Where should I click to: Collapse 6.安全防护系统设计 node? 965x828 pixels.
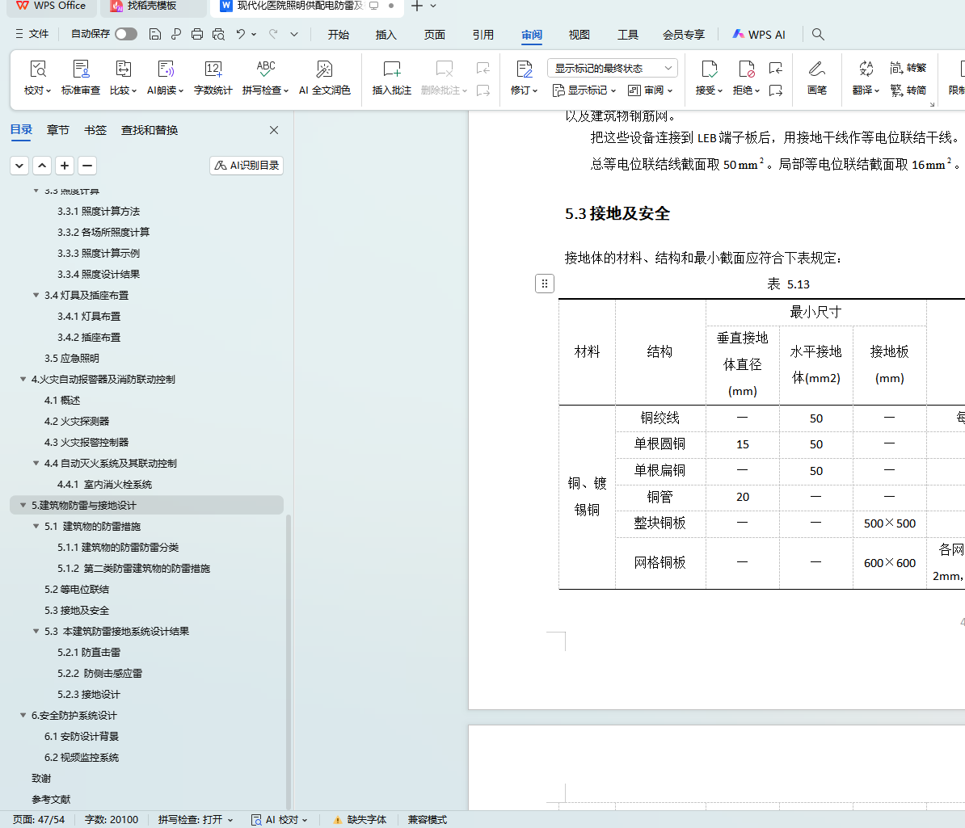[23, 715]
